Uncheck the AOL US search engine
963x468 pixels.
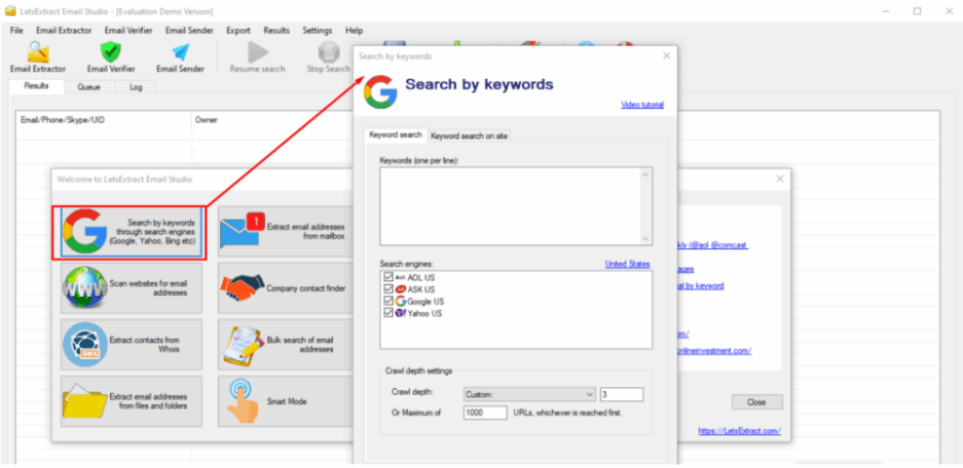388,278
